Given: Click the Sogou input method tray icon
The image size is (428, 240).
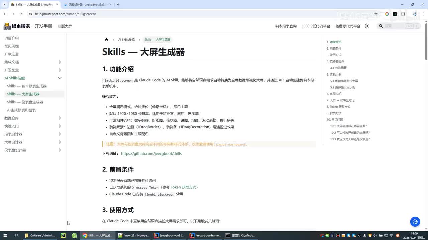Looking at the screenshot, I should click(x=398, y=235).
